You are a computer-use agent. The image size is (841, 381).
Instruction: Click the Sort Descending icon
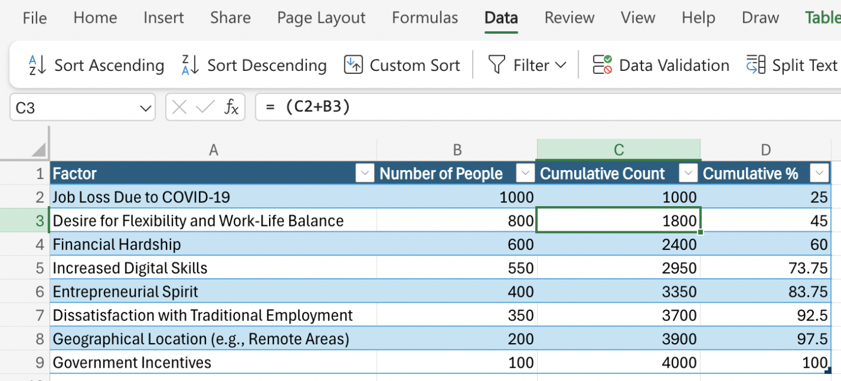190,65
